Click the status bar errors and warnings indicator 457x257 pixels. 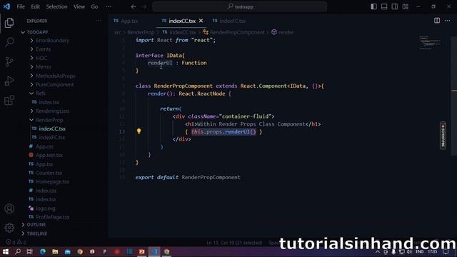16,242
